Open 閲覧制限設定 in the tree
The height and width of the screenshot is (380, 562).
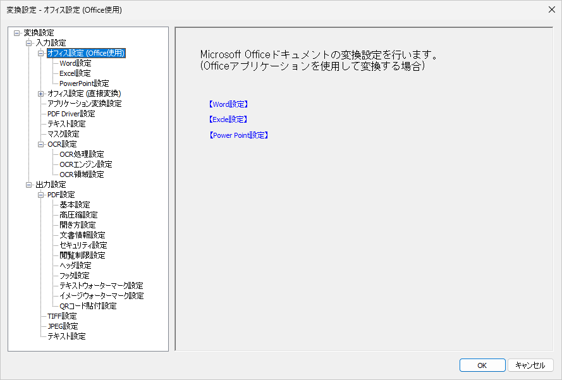pos(82,255)
